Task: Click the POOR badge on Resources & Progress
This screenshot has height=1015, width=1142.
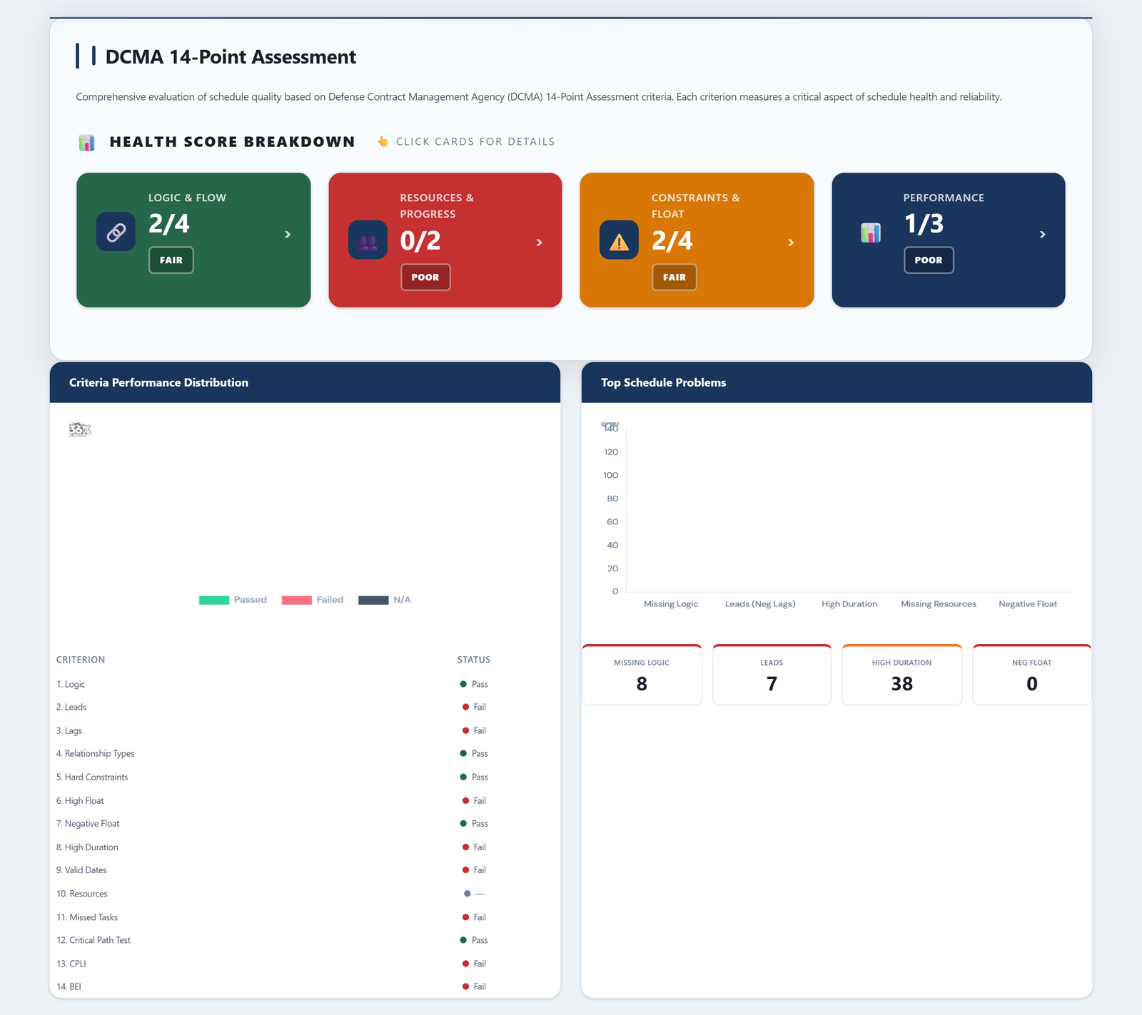Action: point(425,277)
